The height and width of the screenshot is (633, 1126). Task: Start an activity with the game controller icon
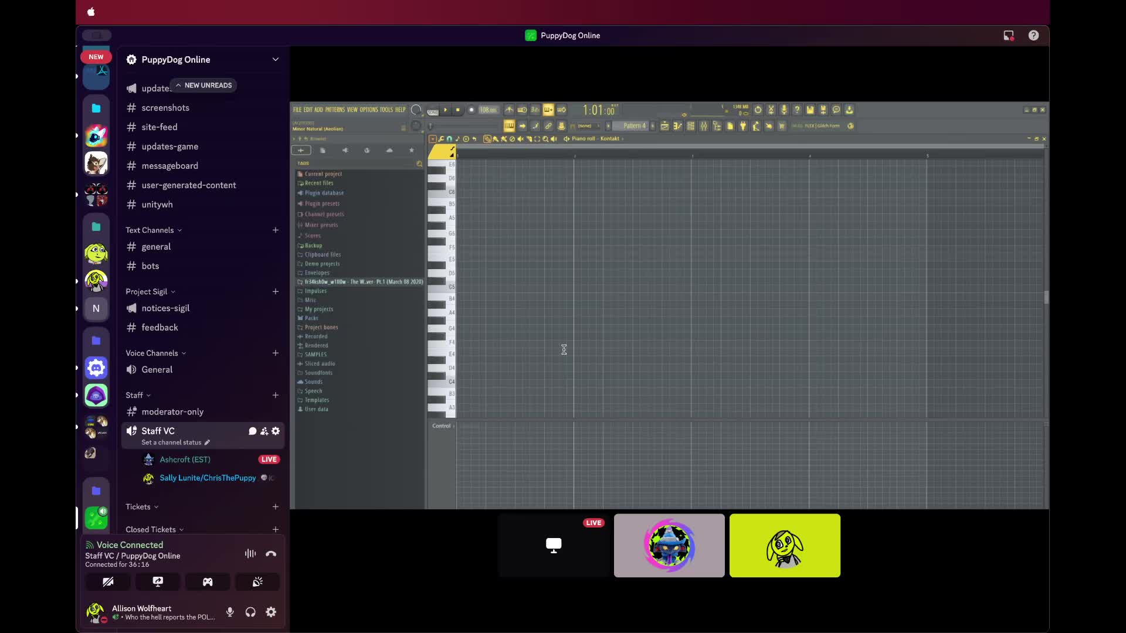(x=208, y=581)
